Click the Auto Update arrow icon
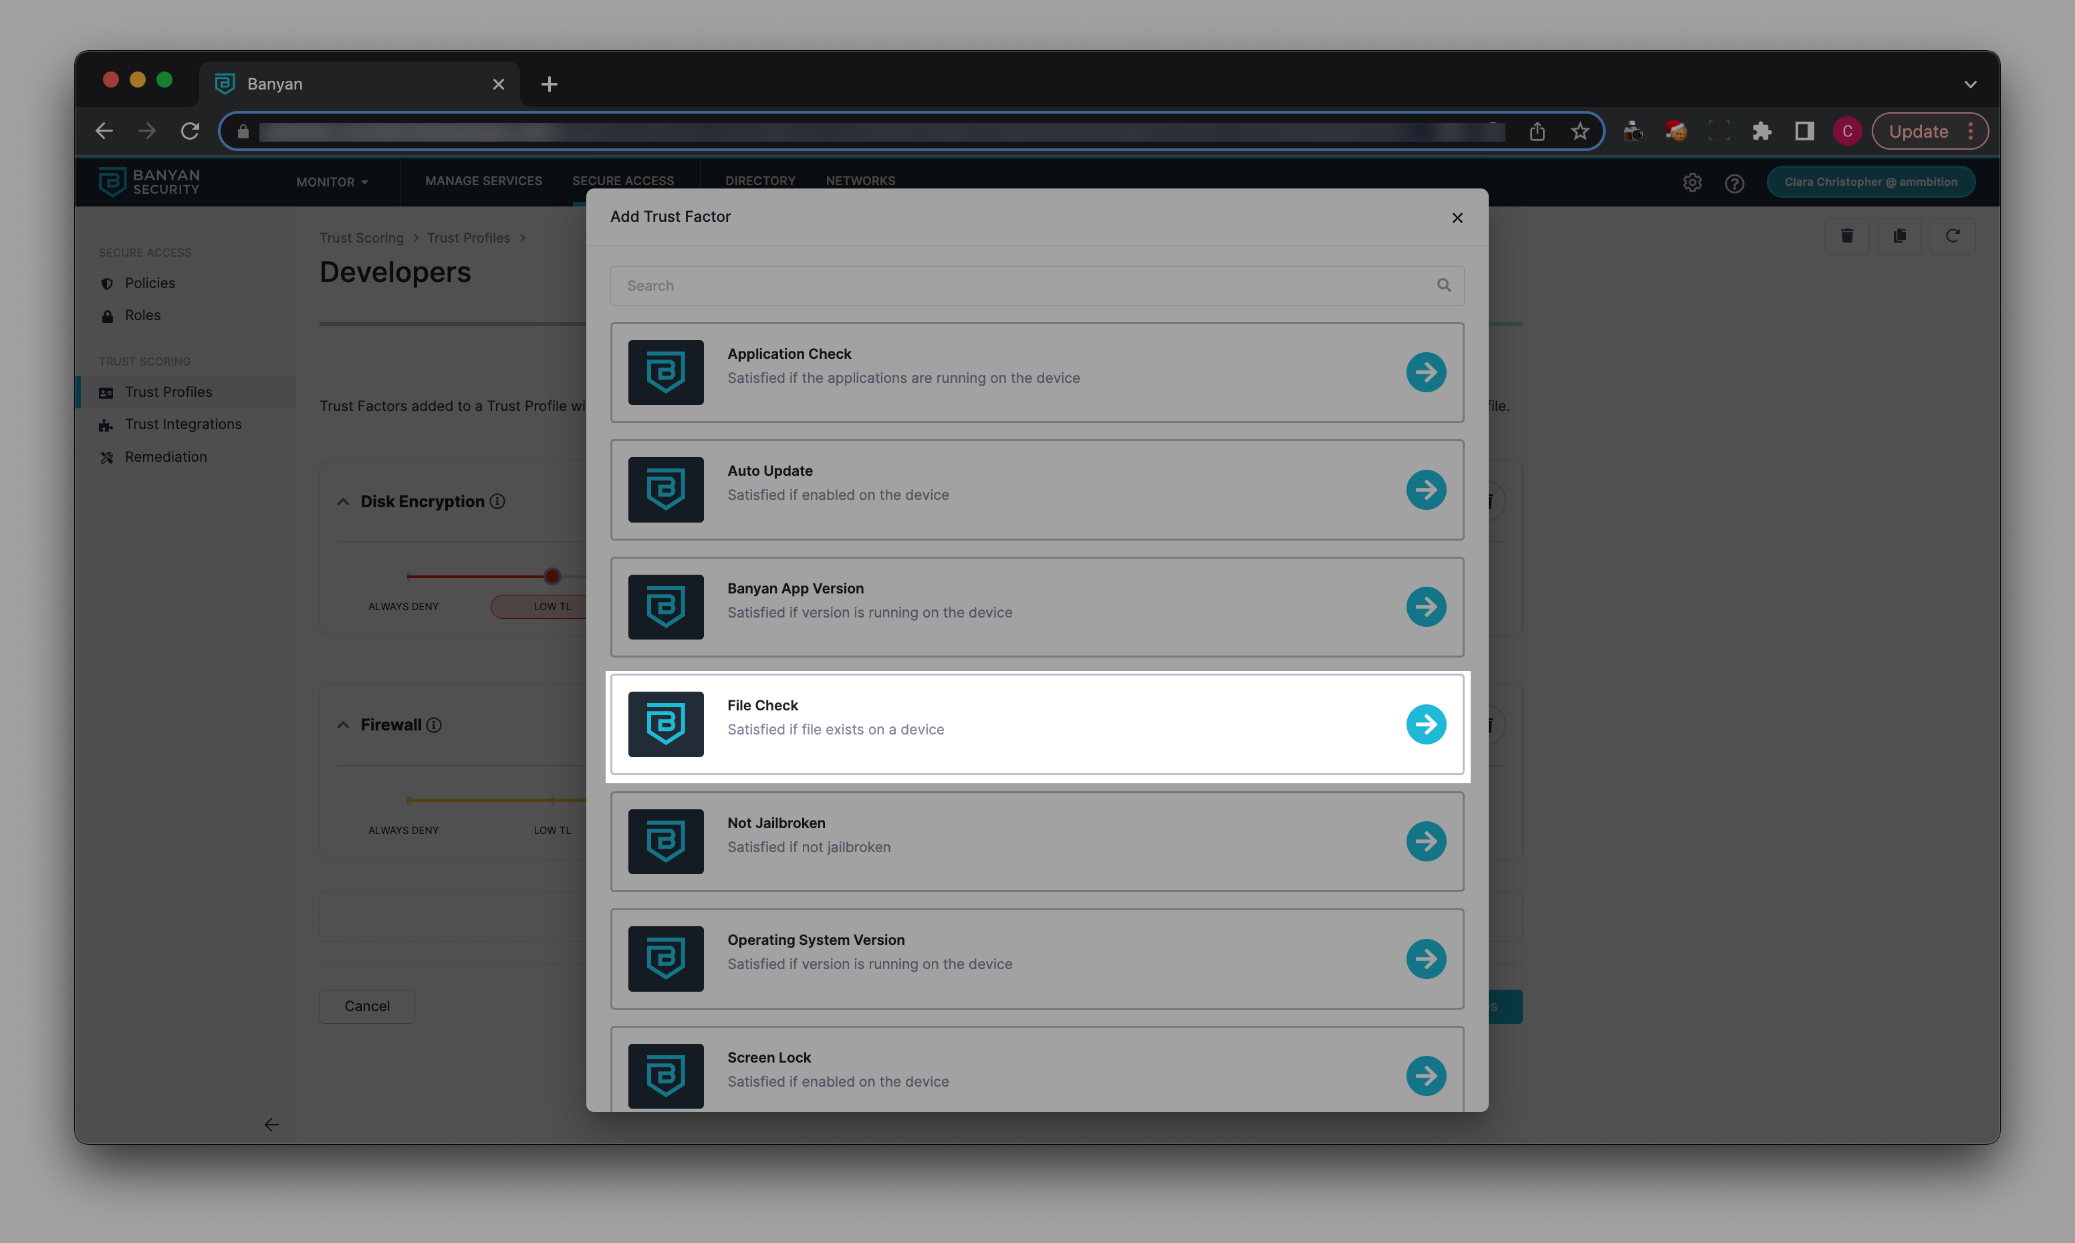The height and width of the screenshot is (1243, 2075). click(1426, 489)
